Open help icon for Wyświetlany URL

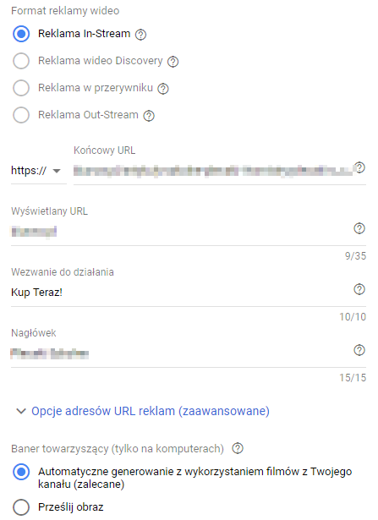pyautogui.click(x=359, y=228)
